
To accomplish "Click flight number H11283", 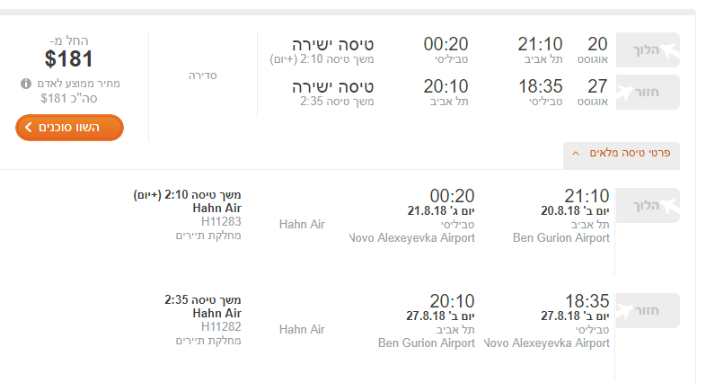I will [221, 222].
